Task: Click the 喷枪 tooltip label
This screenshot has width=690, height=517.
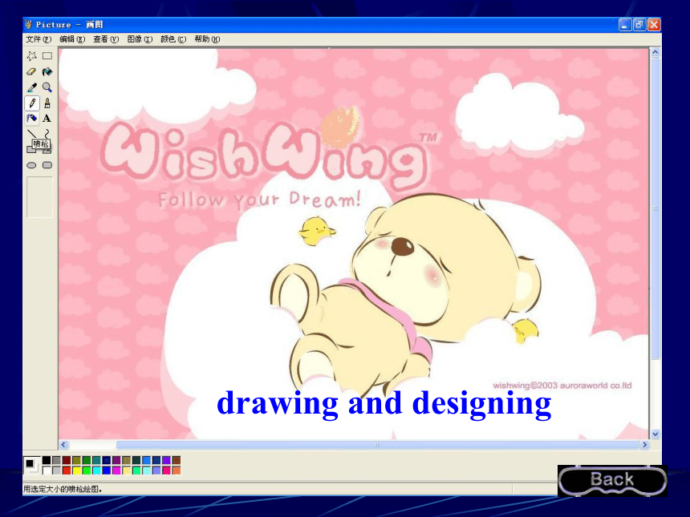Action: pos(41,143)
